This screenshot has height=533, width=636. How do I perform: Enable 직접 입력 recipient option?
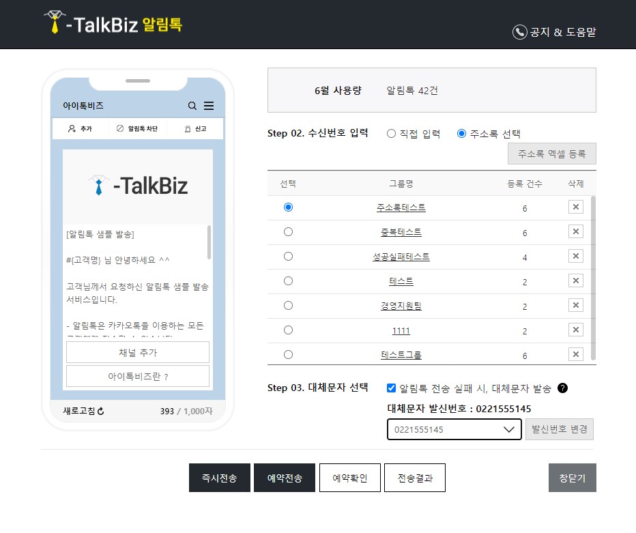click(x=390, y=133)
